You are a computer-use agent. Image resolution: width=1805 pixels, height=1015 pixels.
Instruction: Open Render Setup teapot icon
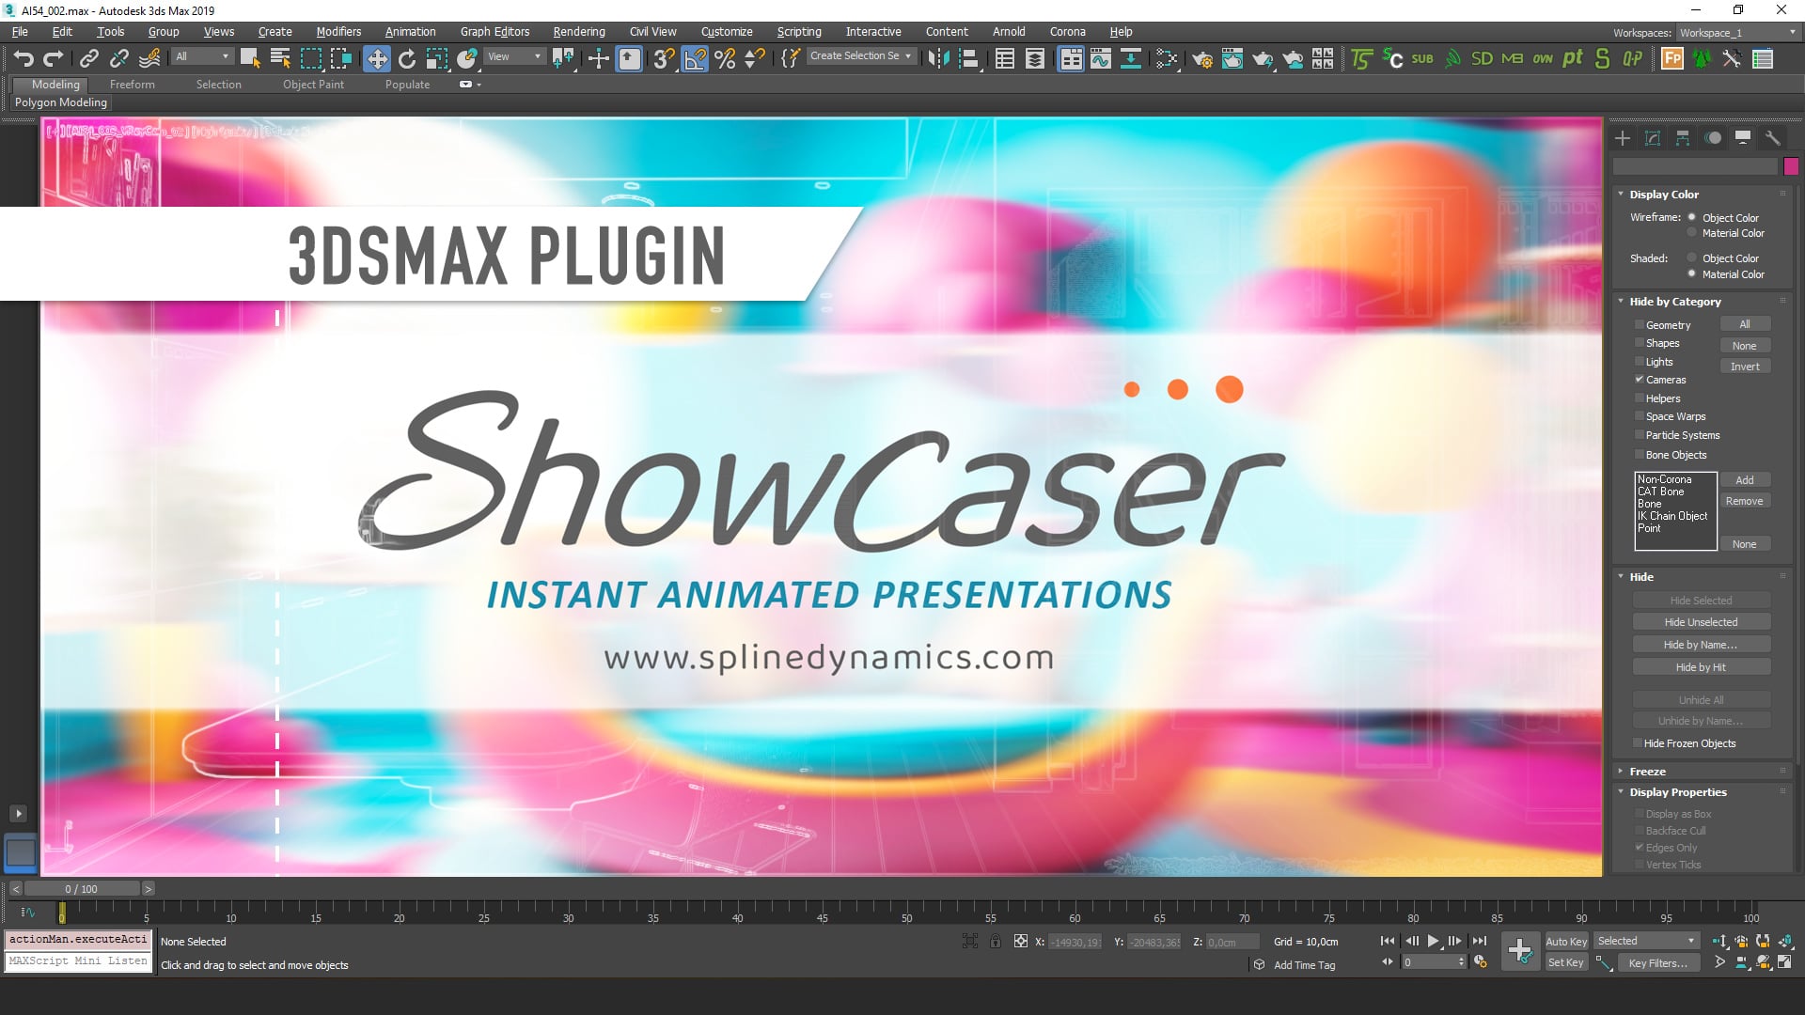(1201, 58)
